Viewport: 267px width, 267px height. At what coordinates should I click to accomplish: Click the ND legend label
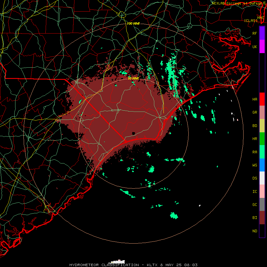(x=255, y=231)
